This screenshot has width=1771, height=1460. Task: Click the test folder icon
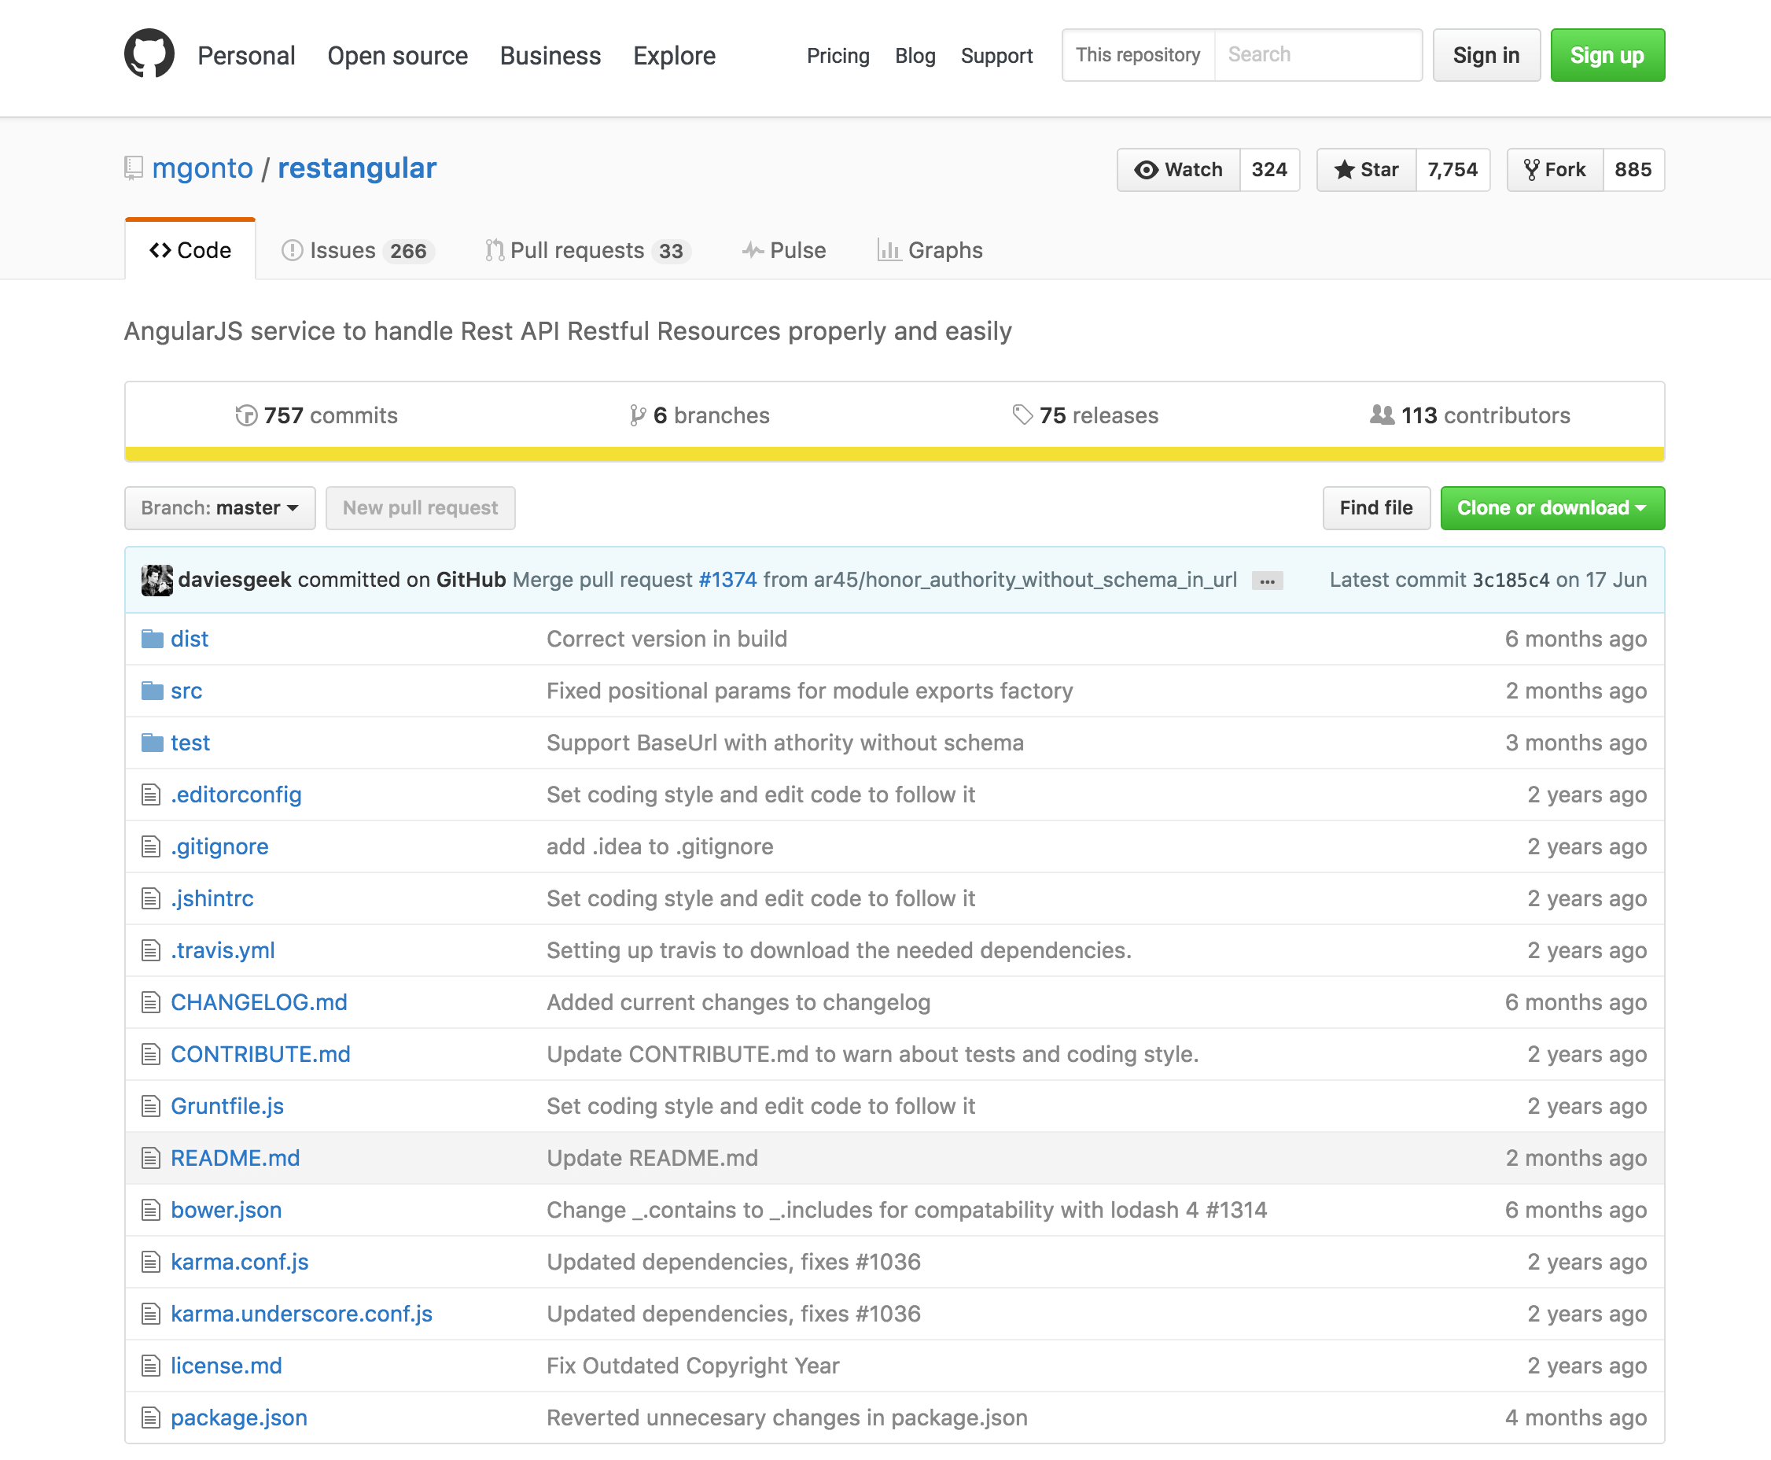[x=152, y=743]
